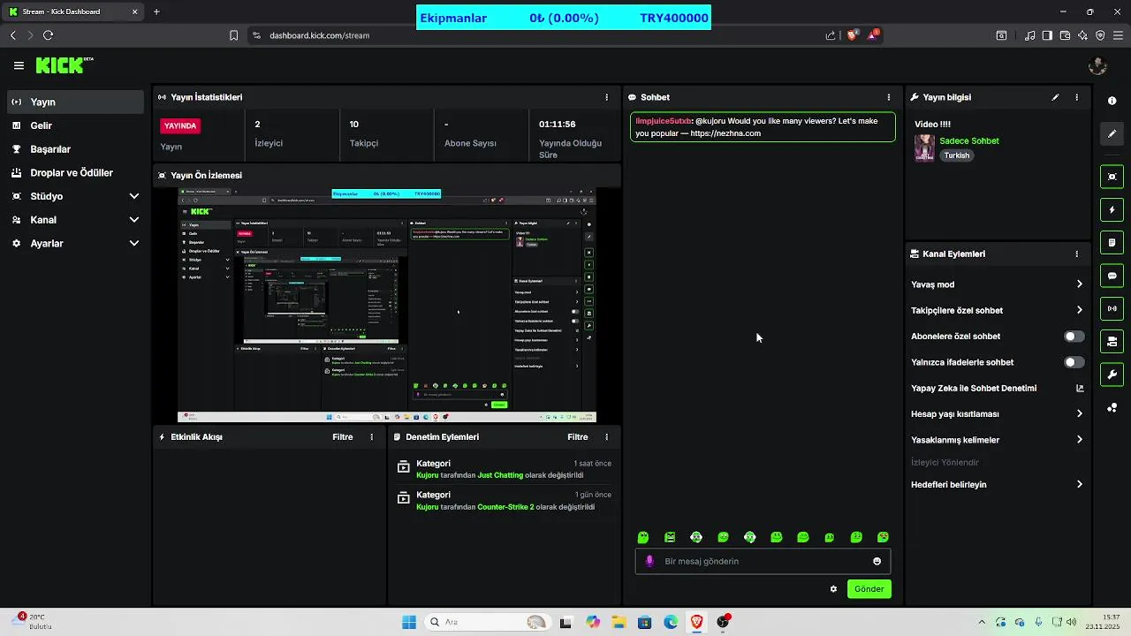Open Droplar ve Ödüller sidebar item

pyautogui.click(x=75, y=173)
